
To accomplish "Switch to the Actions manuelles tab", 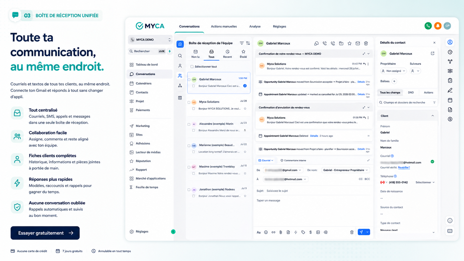I will (x=224, y=26).
